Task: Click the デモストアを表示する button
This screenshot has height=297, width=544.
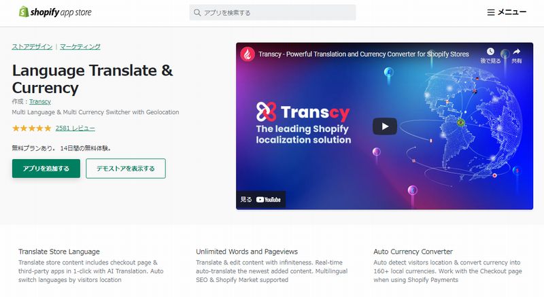Action: coord(126,169)
